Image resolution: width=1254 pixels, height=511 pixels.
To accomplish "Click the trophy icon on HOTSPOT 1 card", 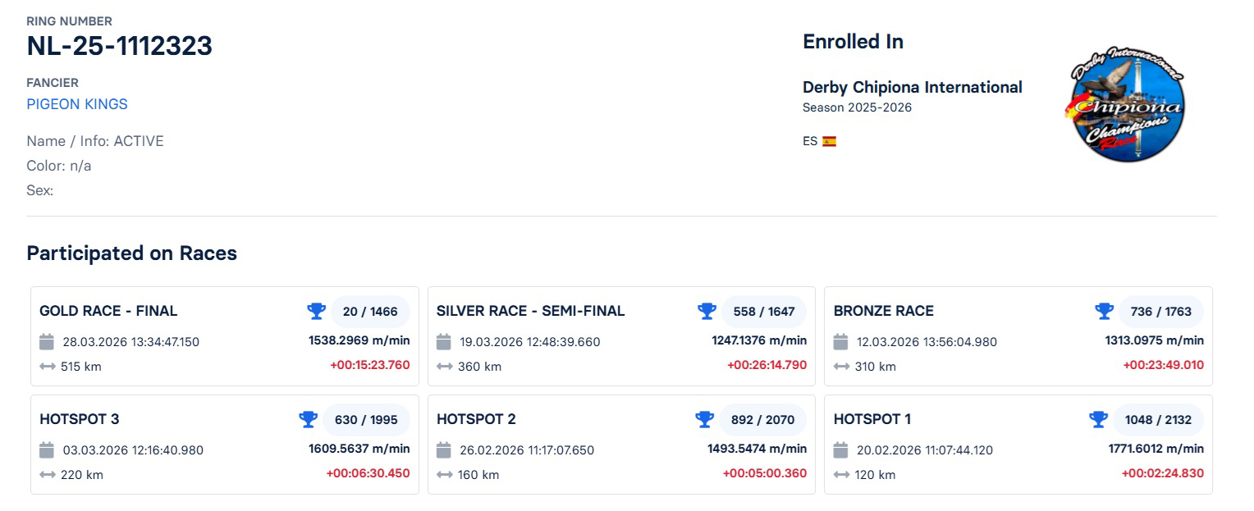I will click(x=1098, y=419).
